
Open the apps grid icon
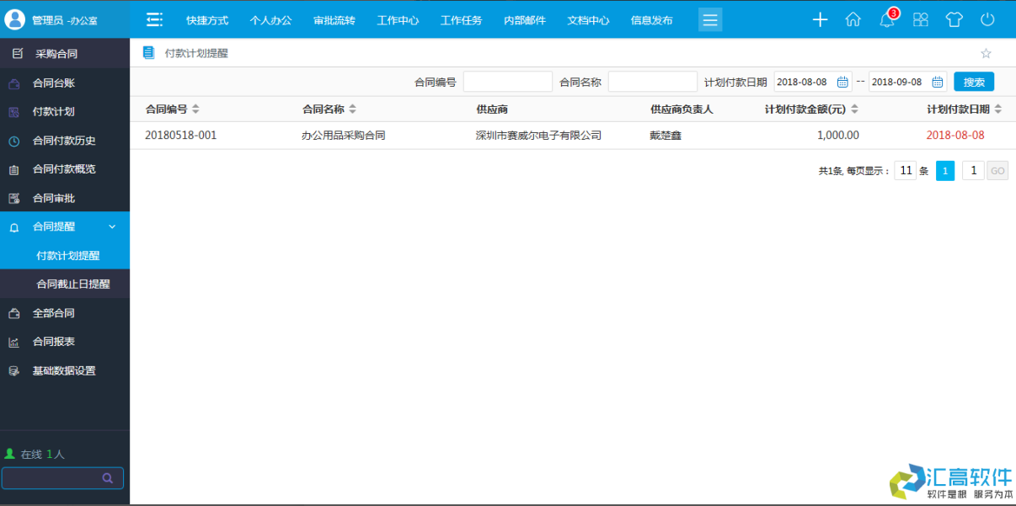pos(920,19)
